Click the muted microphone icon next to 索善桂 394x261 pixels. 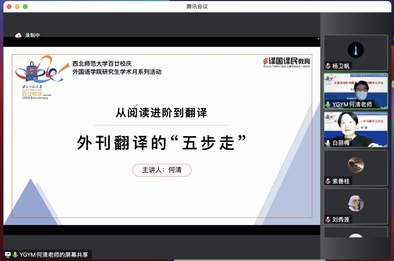pos(328,181)
